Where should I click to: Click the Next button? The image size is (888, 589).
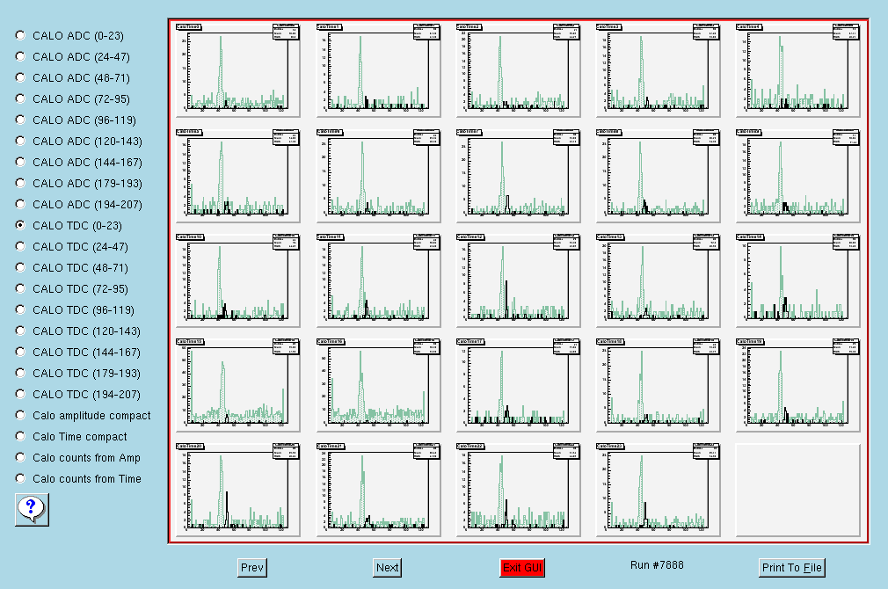coord(388,568)
